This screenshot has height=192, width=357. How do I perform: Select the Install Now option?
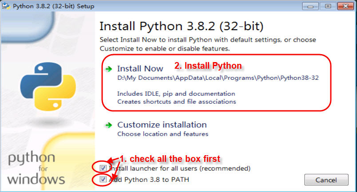(140, 68)
